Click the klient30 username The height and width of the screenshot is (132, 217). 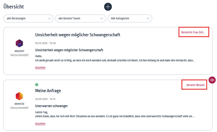(19, 104)
